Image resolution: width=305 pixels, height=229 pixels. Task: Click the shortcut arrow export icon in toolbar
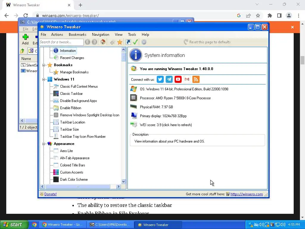pyautogui.click(x=128, y=42)
